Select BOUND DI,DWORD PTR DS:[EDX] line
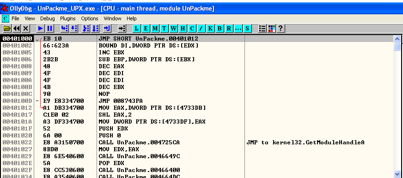The image size is (403, 178). click(148, 46)
